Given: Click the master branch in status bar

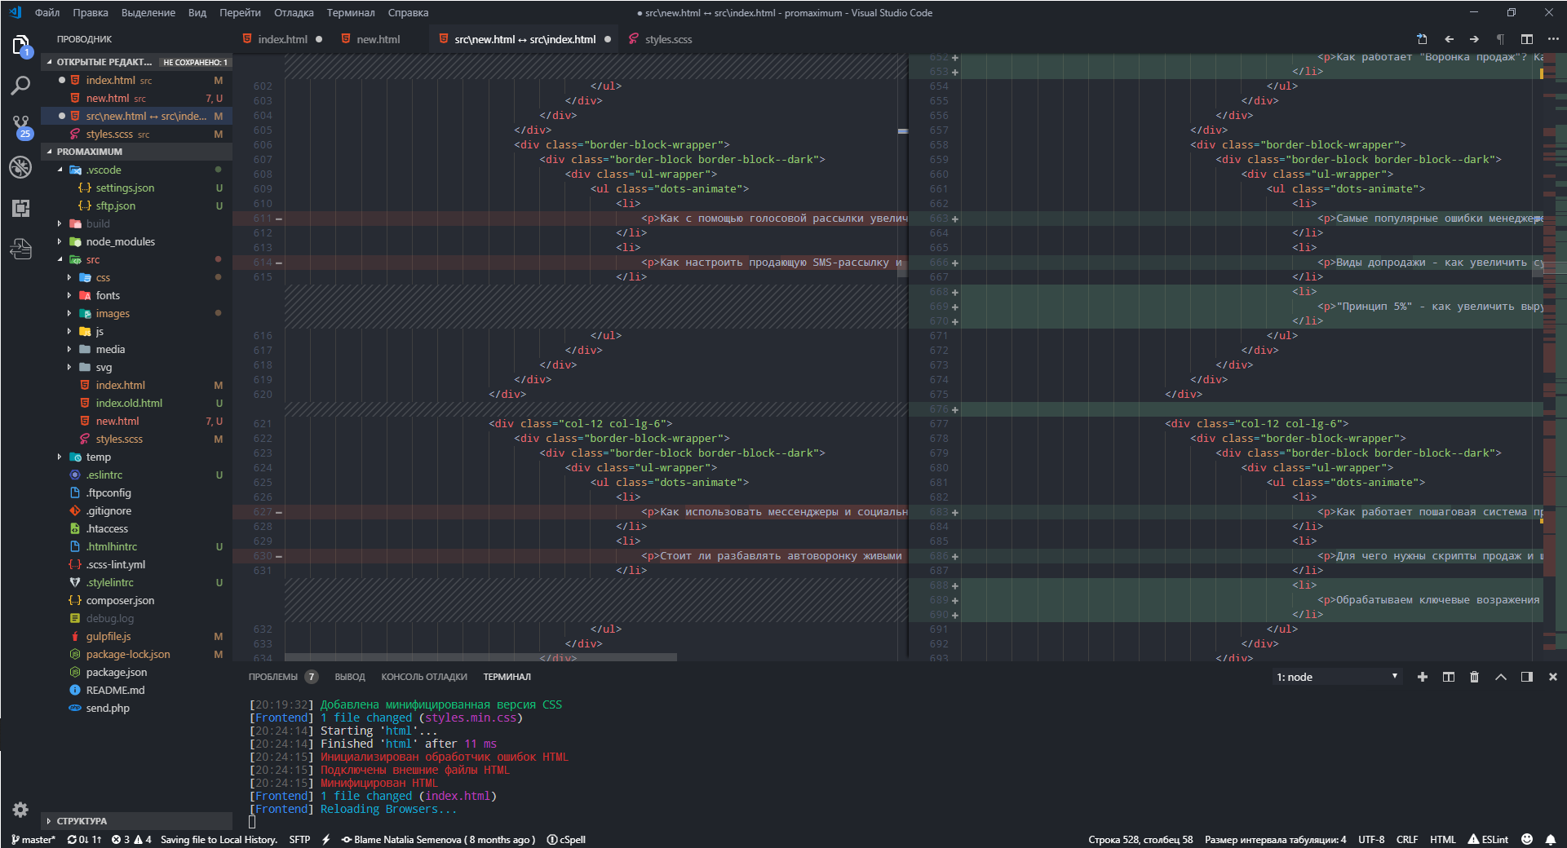Looking at the screenshot, I should (x=33, y=840).
